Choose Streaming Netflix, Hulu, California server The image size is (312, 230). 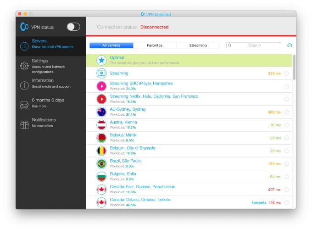pos(154,96)
